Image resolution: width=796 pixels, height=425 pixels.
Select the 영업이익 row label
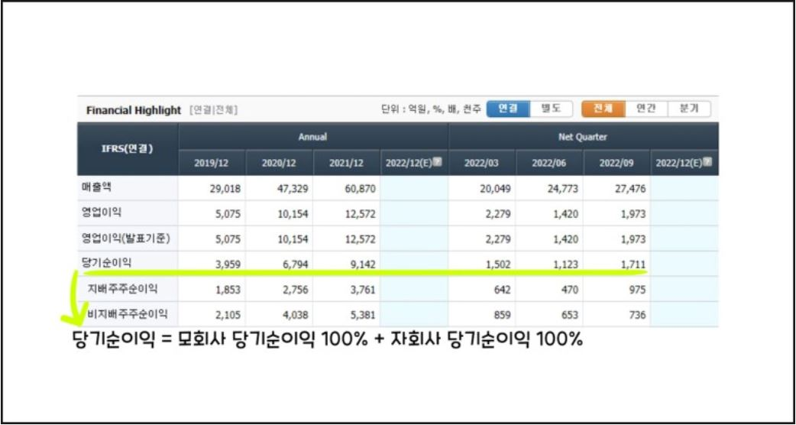(101, 212)
